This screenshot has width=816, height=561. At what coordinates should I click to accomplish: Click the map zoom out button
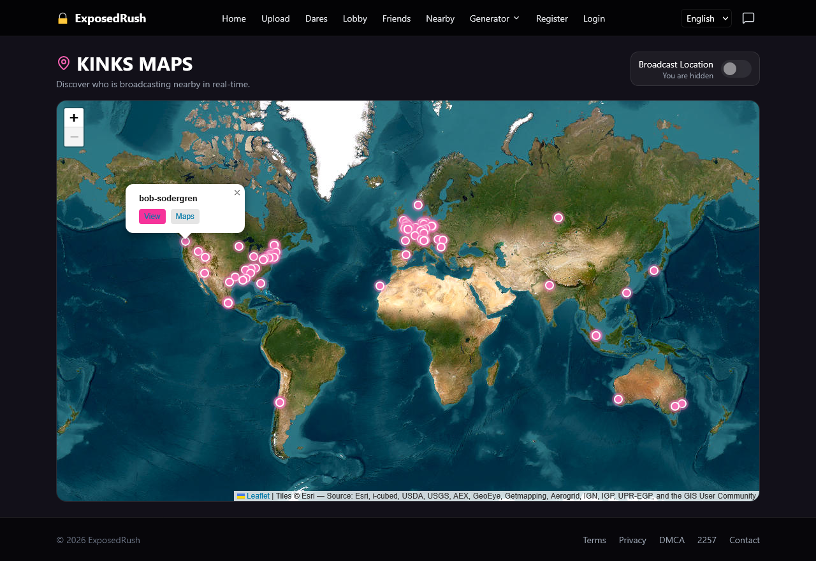pos(74,137)
